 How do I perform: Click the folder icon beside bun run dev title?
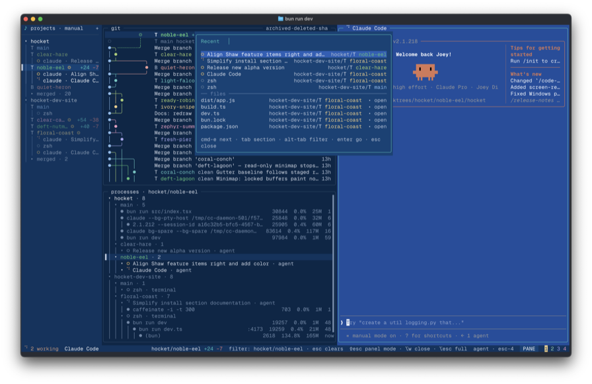(x=281, y=18)
